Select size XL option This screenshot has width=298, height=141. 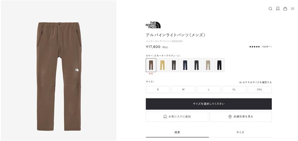(x=234, y=90)
